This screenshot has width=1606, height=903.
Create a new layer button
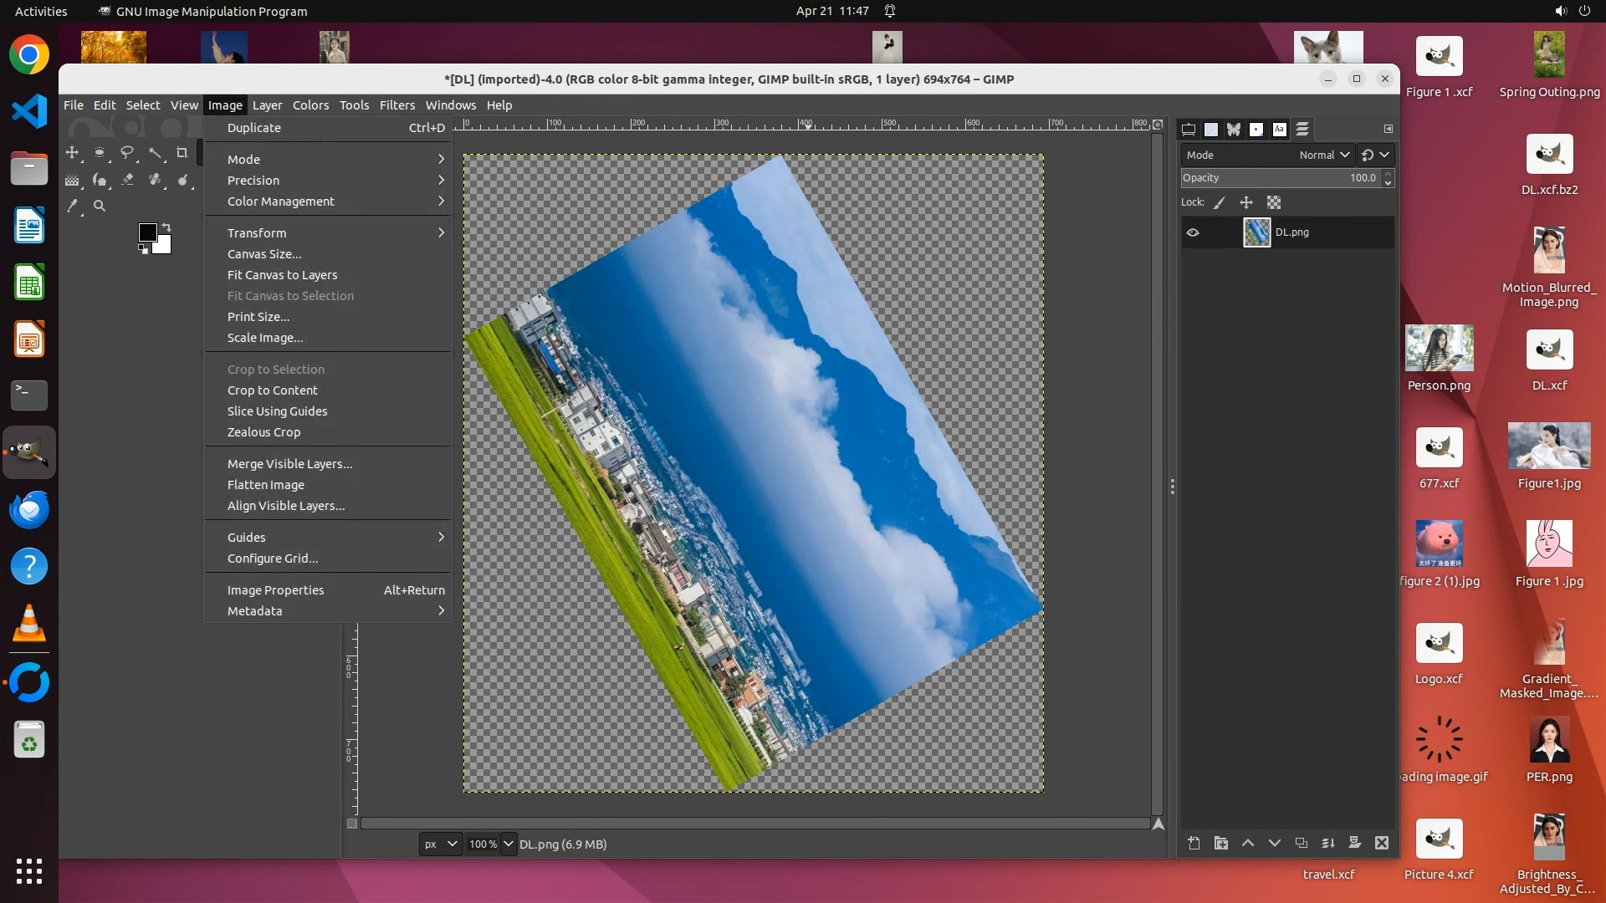(1194, 843)
